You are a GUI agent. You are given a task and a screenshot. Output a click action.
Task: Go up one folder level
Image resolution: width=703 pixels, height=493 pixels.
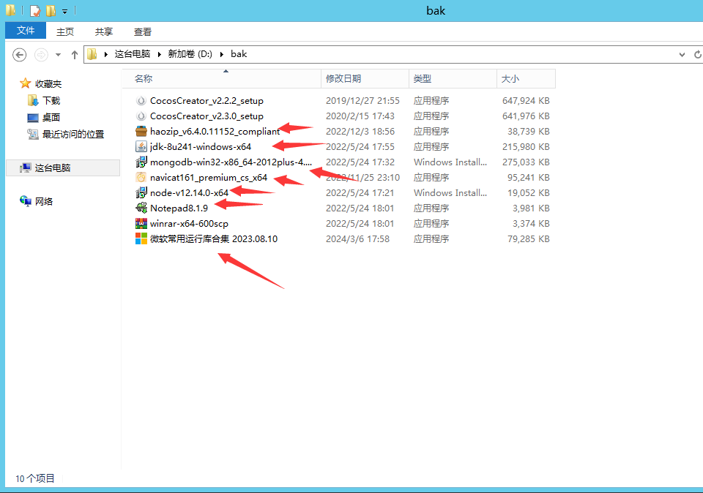click(x=74, y=55)
